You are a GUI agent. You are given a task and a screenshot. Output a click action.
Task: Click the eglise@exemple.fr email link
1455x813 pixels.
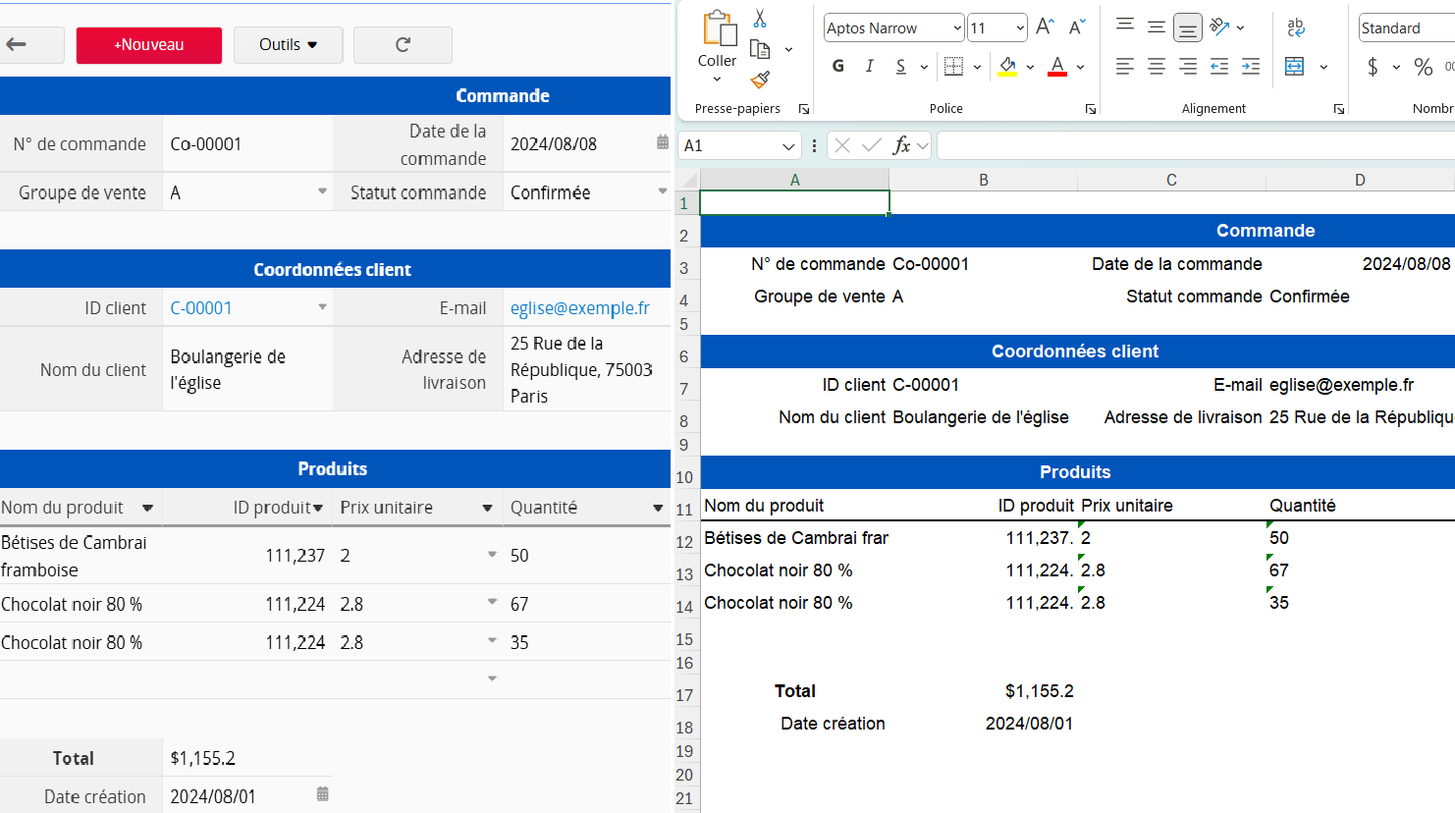[x=579, y=307]
